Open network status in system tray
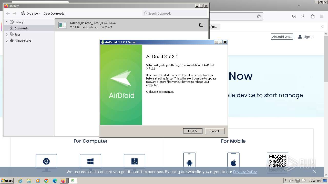The height and width of the screenshot is (184, 328). [x=298, y=181]
